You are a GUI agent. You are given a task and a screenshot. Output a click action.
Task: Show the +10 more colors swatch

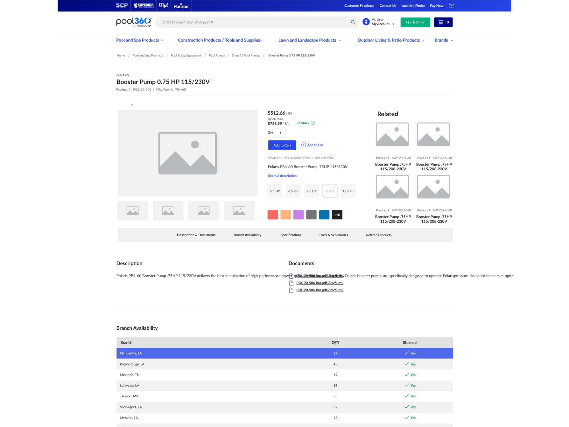point(337,215)
